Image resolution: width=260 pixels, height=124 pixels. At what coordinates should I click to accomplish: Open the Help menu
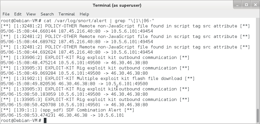coord(84,14)
